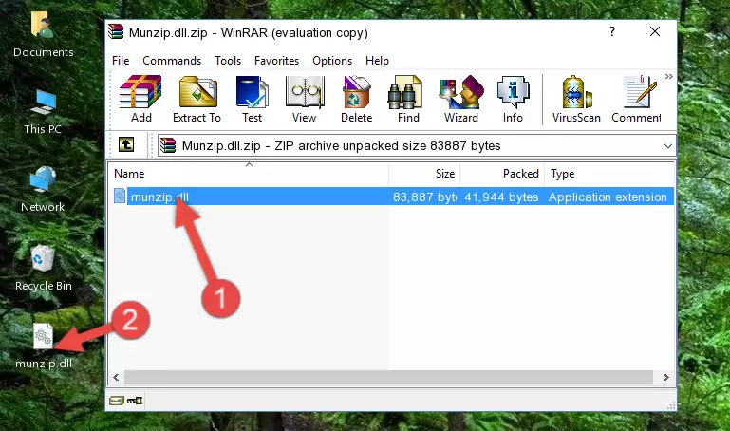Click the 83,887 bytes size cell
This screenshot has height=431, width=730.
(x=424, y=197)
